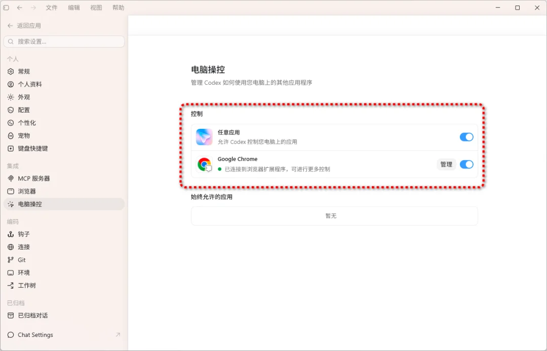
Task: Click the icon beside 键盘快捷键
Action: point(11,149)
